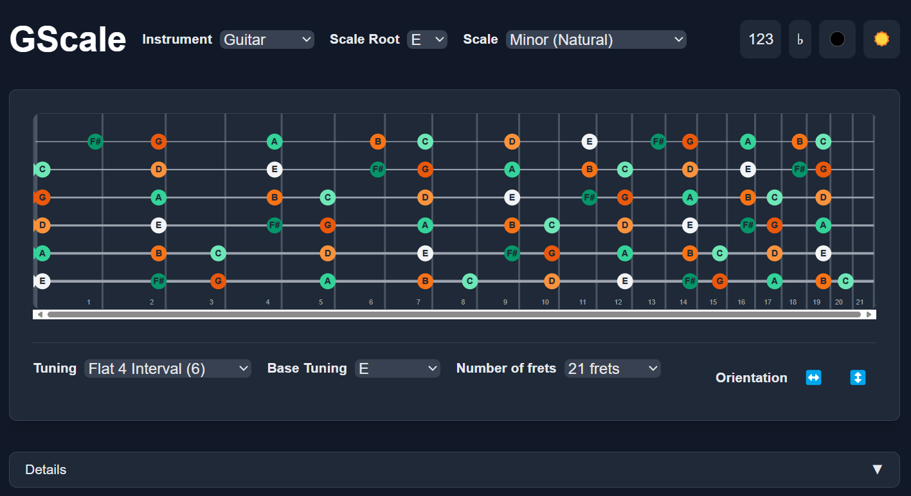Image resolution: width=911 pixels, height=496 pixels.
Task: Open the Instrument dropdown showing Guitar
Action: tap(267, 39)
